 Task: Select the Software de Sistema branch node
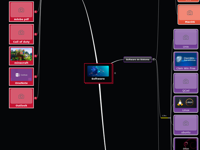[138, 59]
